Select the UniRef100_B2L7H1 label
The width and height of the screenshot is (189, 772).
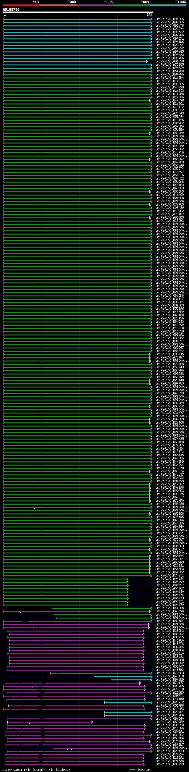170,712
